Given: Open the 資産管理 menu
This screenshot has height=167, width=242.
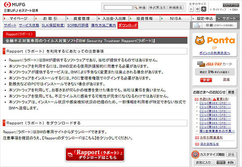Looking at the screenshot, I should [x=81, y=19].
